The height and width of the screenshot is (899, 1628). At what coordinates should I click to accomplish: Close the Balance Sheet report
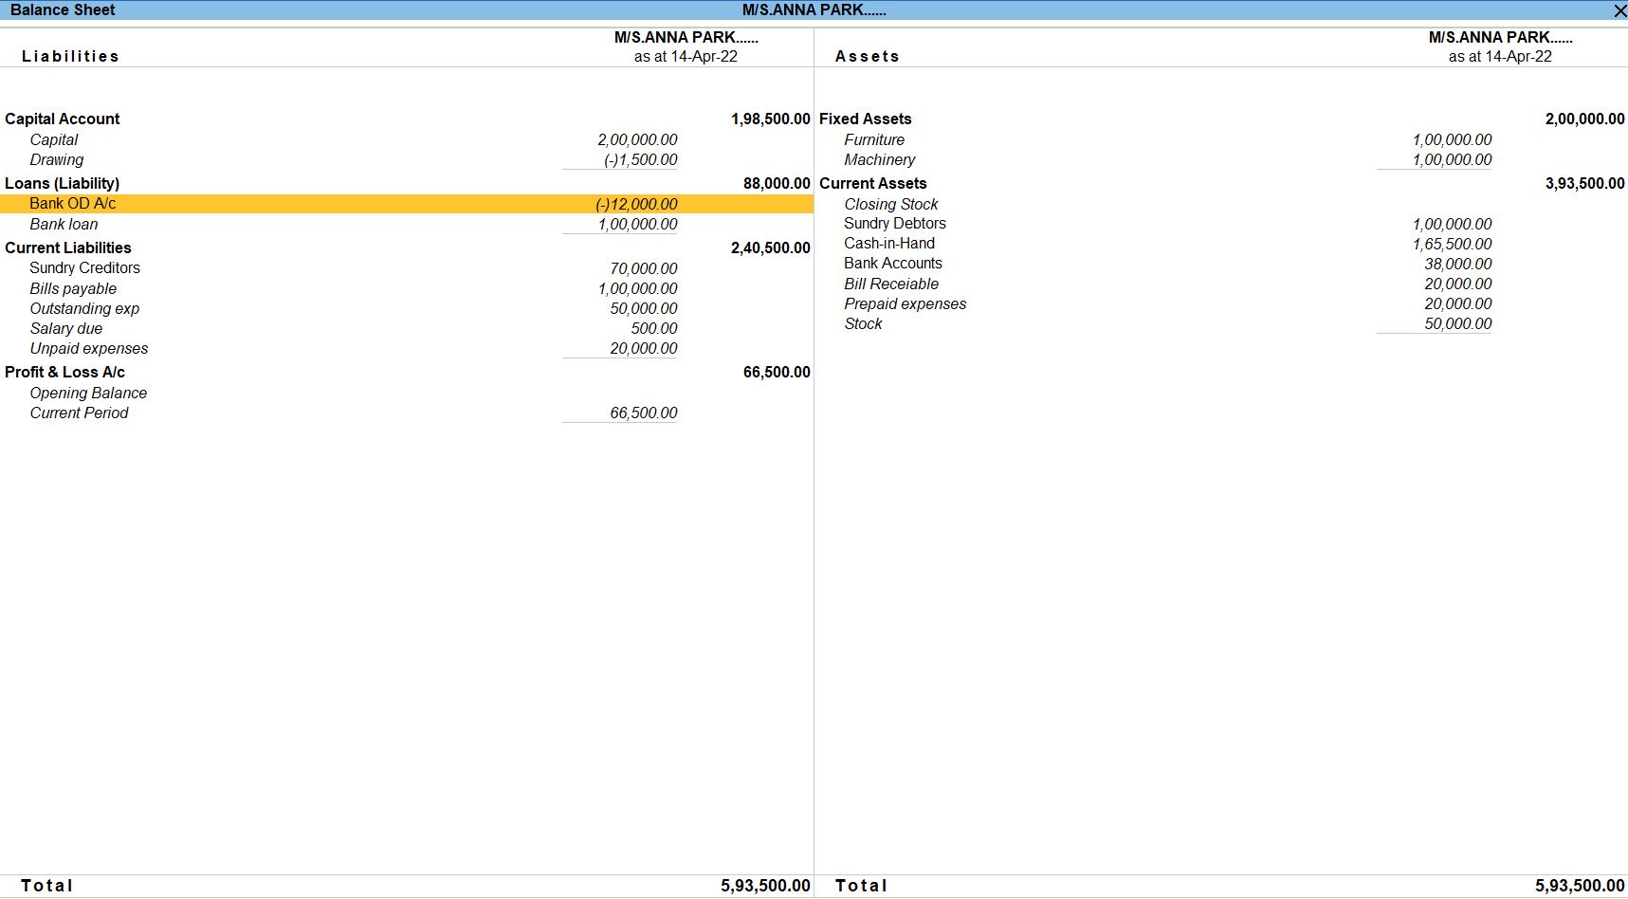point(1619,10)
